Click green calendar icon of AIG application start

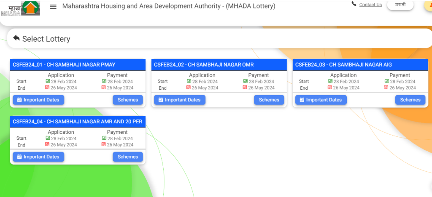click(x=330, y=81)
